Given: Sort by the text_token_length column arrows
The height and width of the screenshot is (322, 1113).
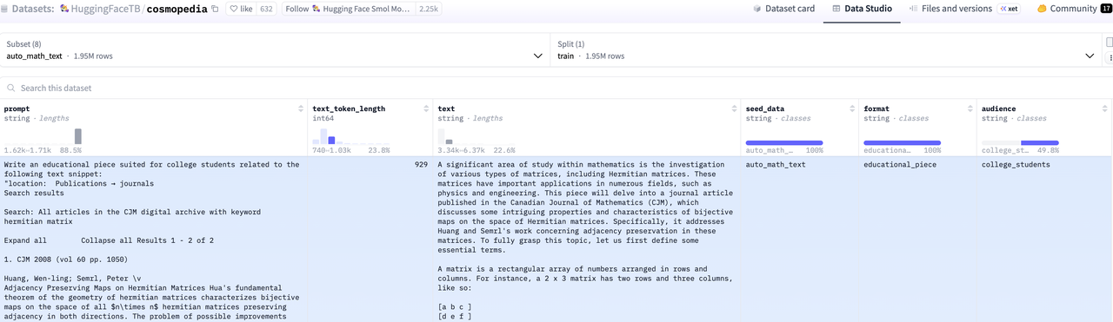Looking at the screenshot, I should [x=426, y=108].
